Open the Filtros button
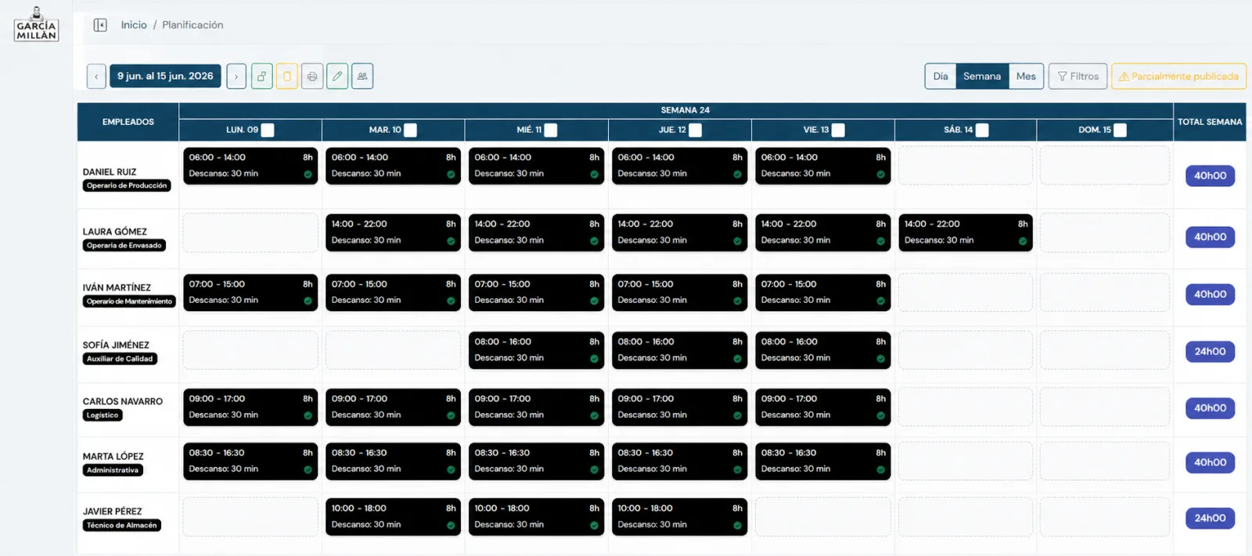1252x556 pixels. [1078, 76]
